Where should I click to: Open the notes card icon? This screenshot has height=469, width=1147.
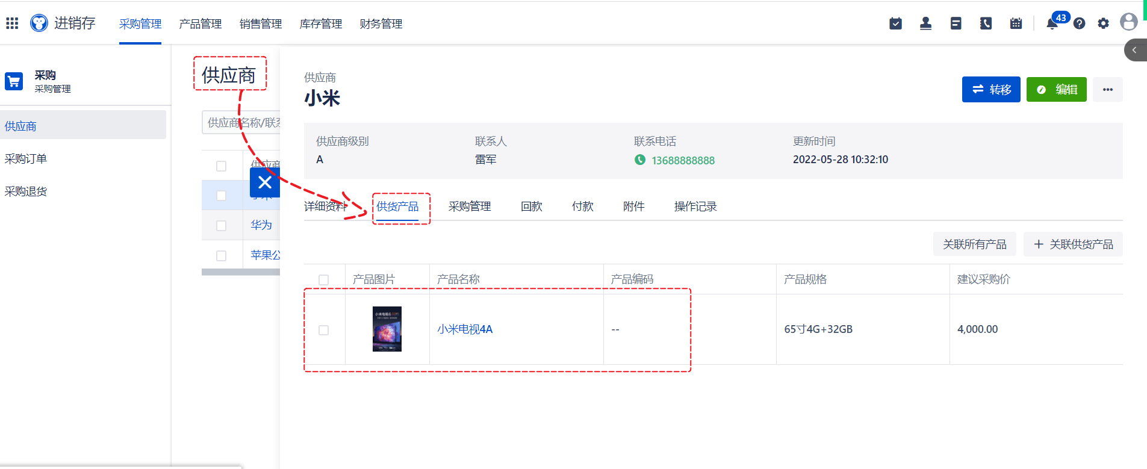956,23
